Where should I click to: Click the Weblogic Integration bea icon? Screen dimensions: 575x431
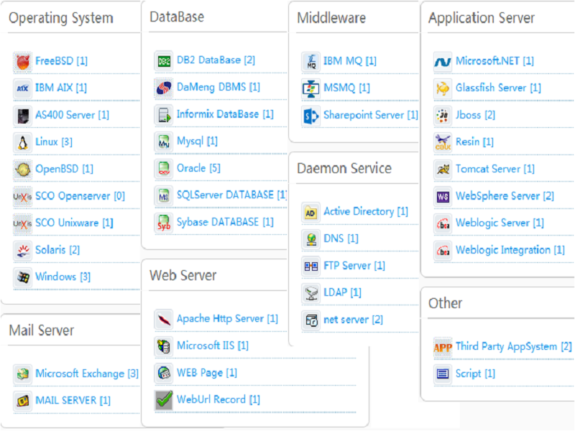point(443,250)
